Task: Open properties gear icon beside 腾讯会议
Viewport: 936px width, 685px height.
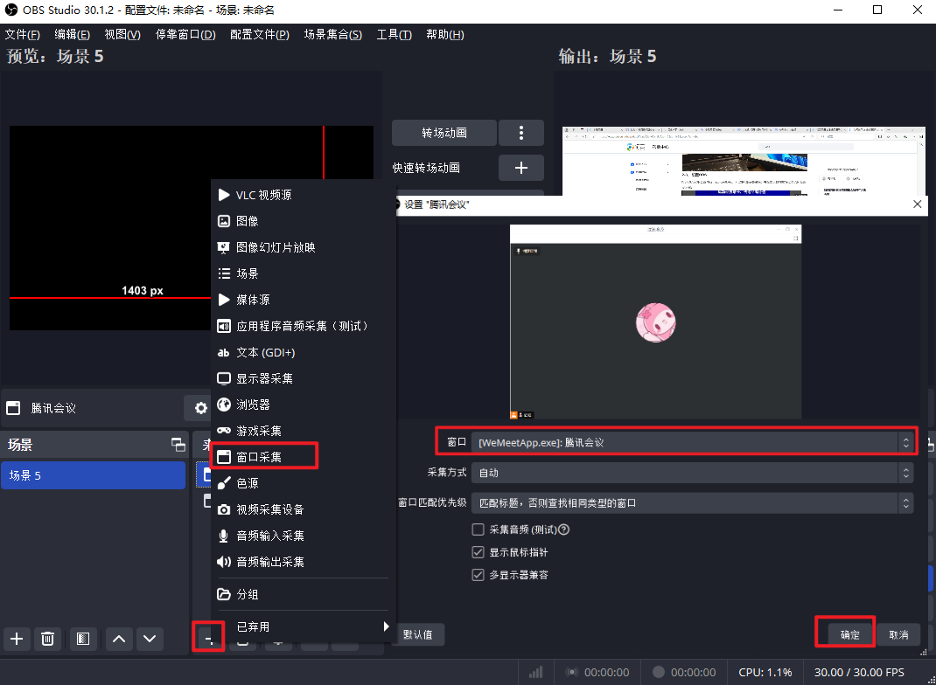Action: click(200, 408)
